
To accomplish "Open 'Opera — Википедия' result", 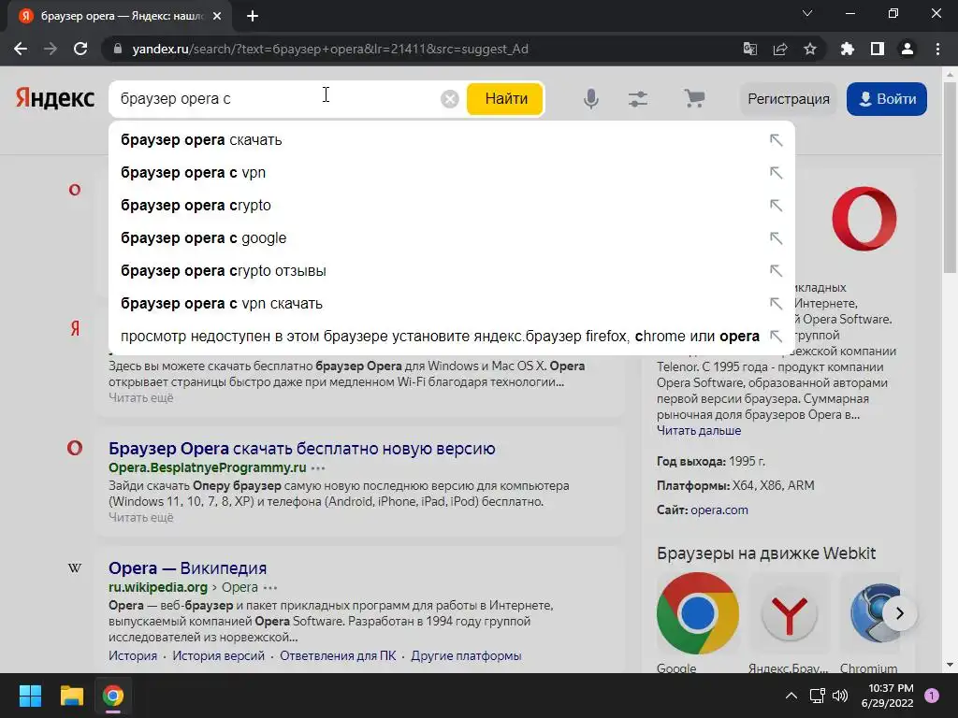I will tap(187, 568).
